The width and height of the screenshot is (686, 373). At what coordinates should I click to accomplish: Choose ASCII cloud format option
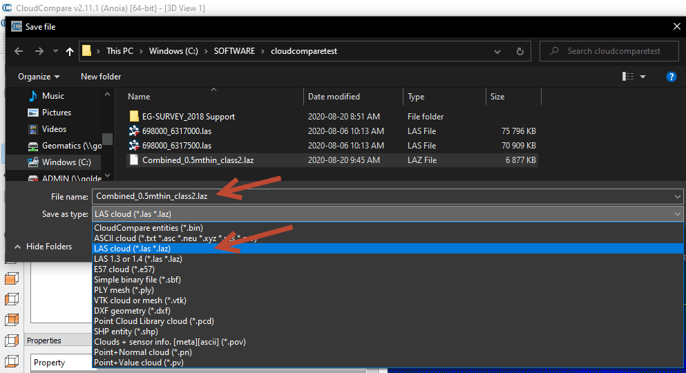click(x=388, y=238)
